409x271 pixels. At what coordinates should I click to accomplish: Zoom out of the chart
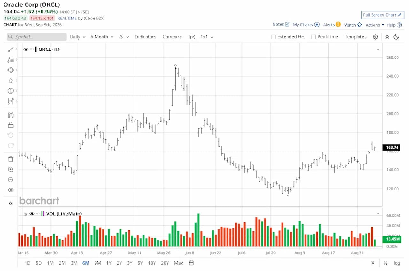tap(11, 180)
